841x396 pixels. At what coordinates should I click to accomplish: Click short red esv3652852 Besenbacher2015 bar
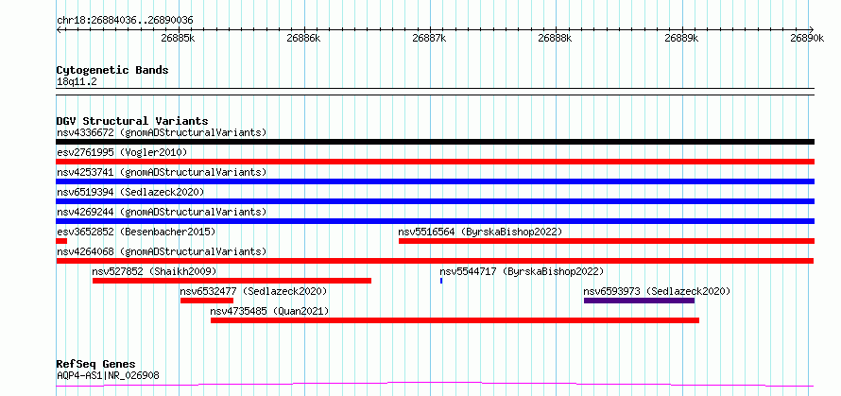[x=61, y=241]
